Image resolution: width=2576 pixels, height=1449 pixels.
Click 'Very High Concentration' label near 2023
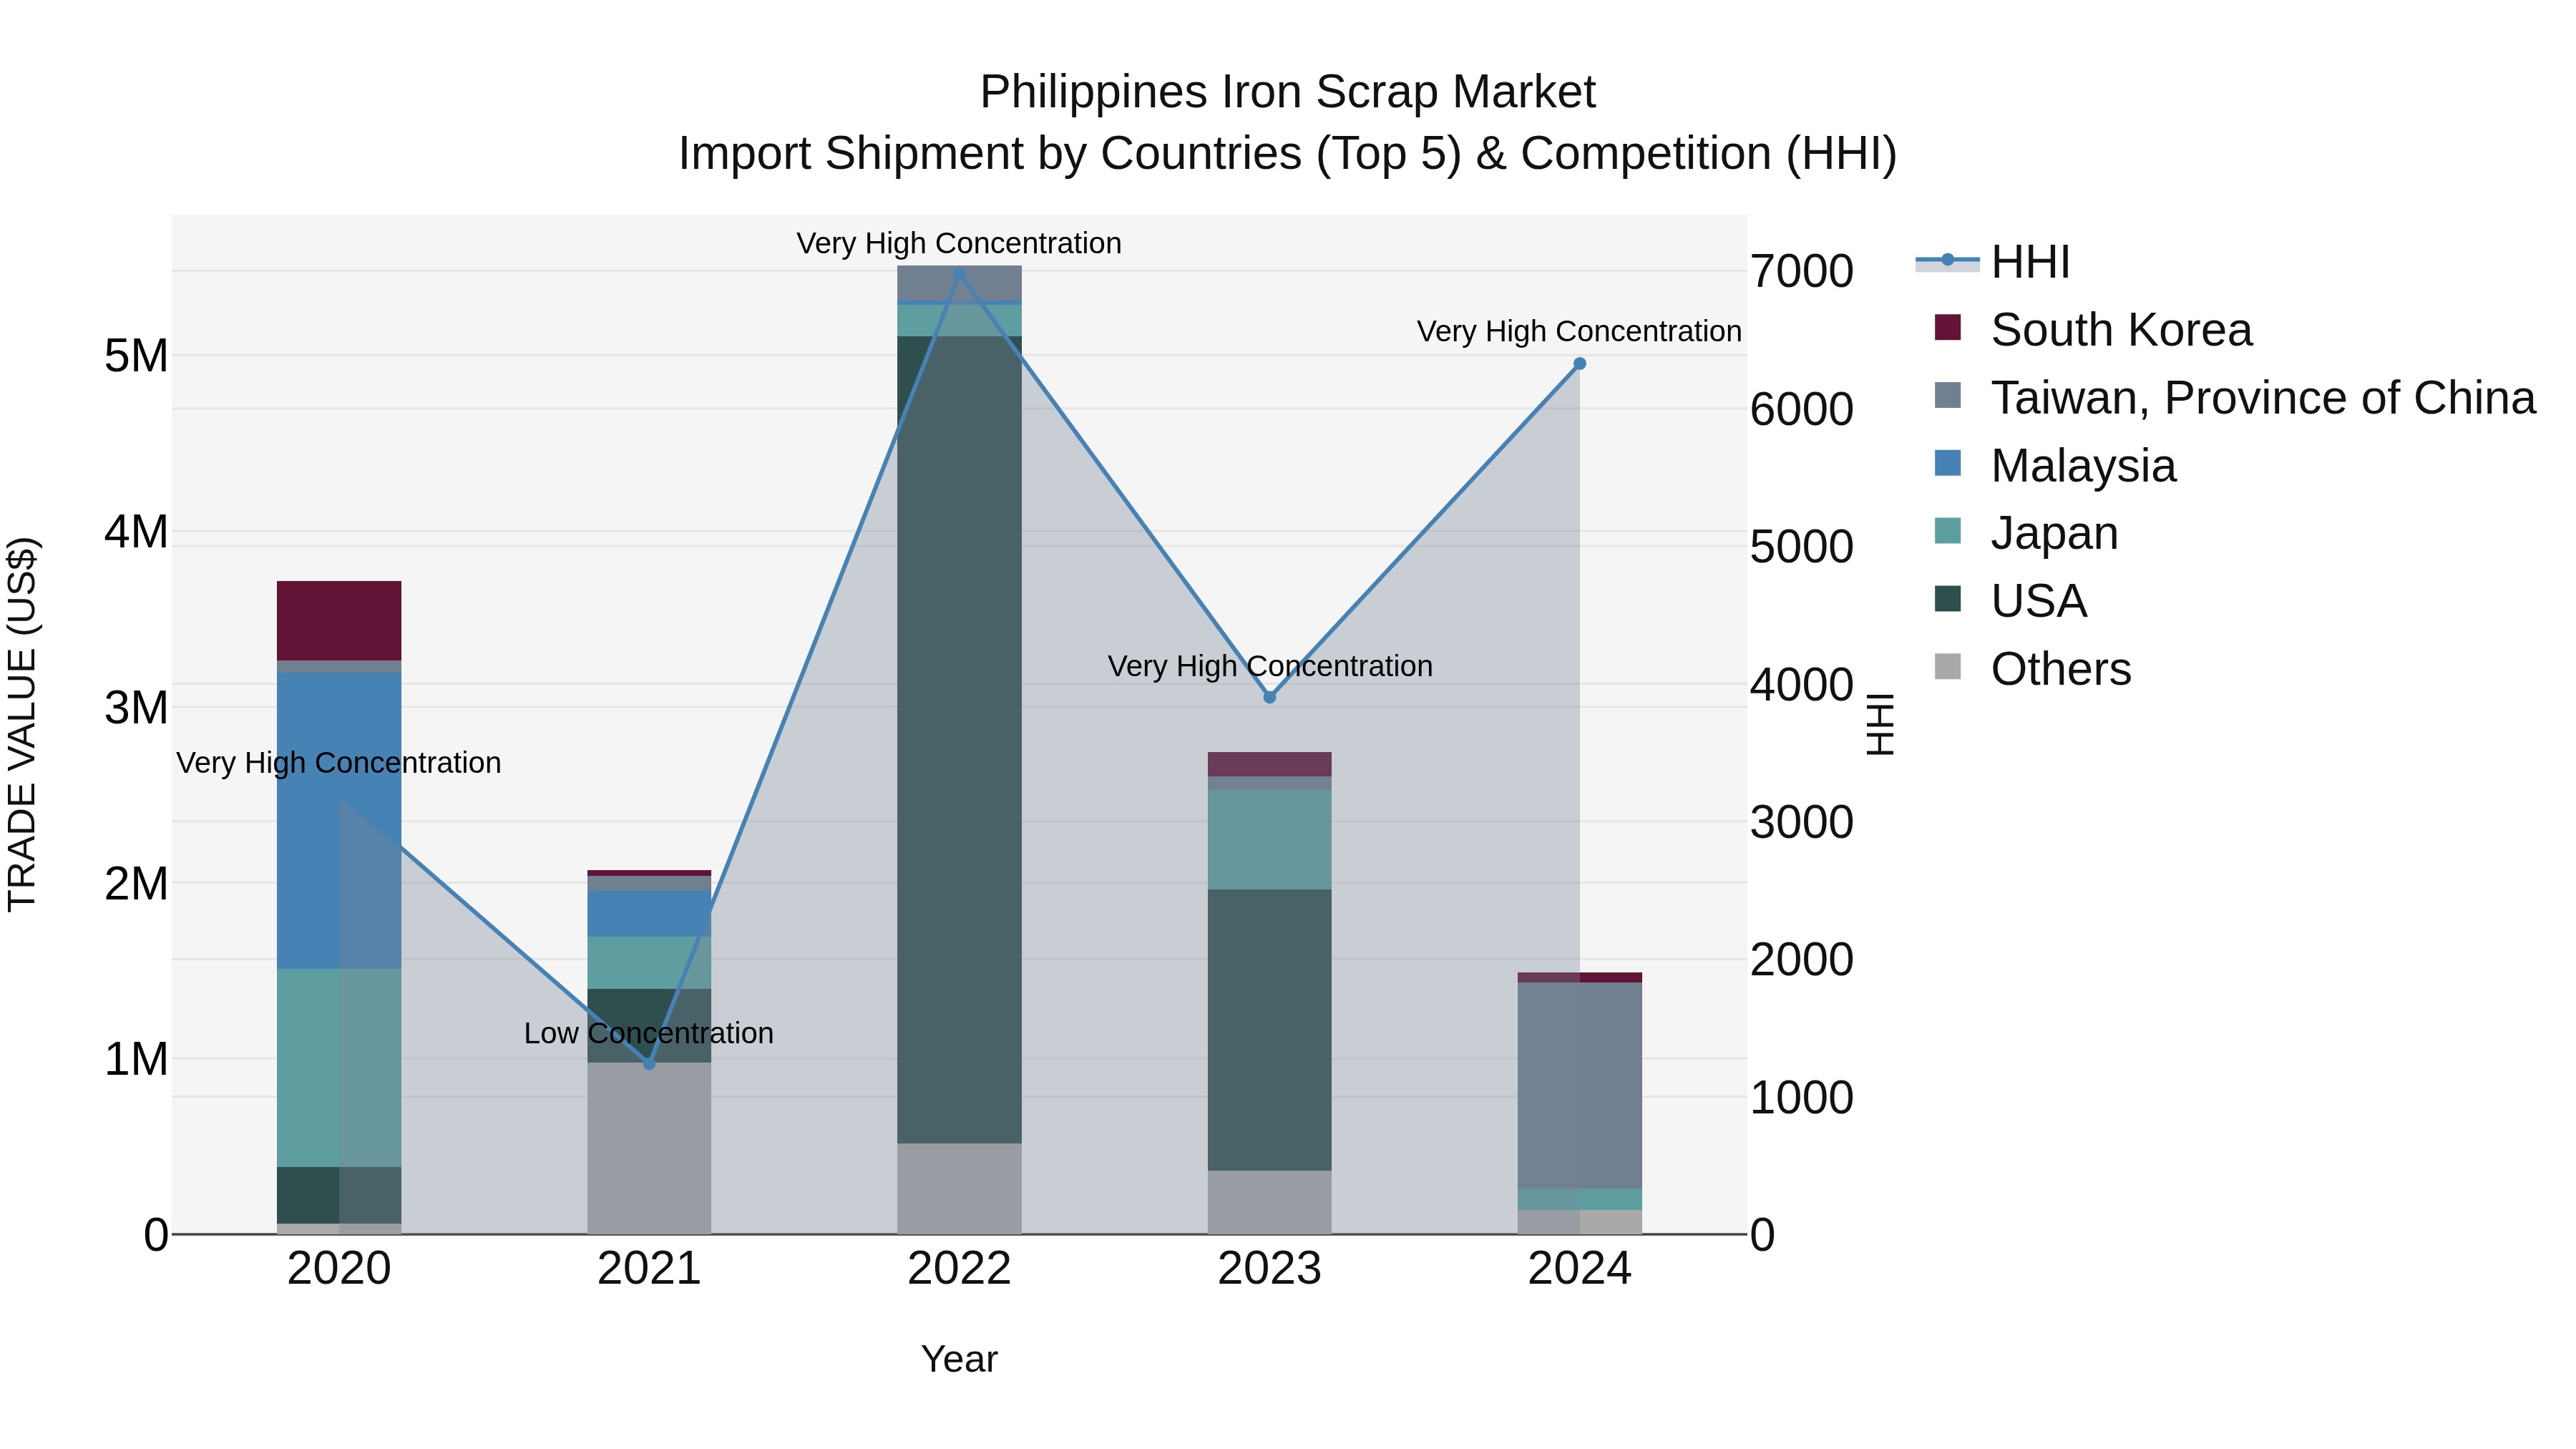coord(1270,666)
